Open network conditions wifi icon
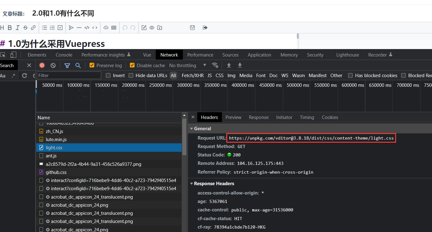 pyautogui.click(x=215, y=65)
